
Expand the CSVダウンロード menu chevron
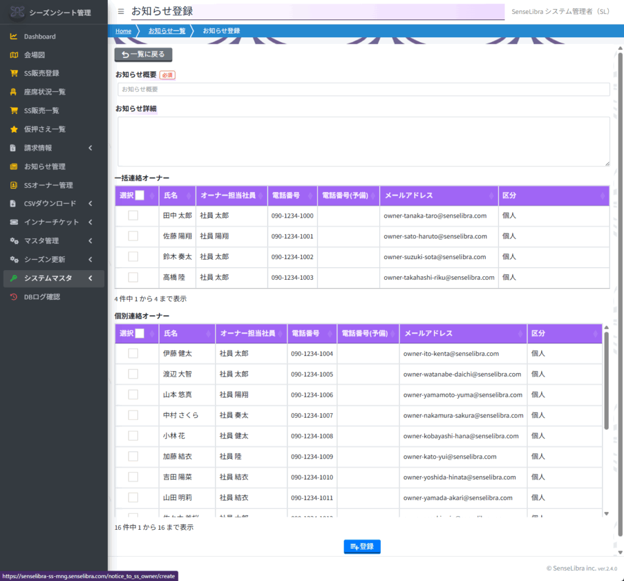90,204
